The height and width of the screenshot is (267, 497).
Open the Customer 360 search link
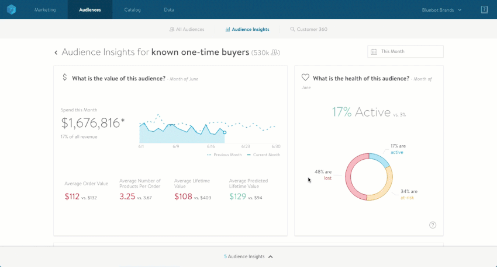pyautogui.click(x=308, y=29)
